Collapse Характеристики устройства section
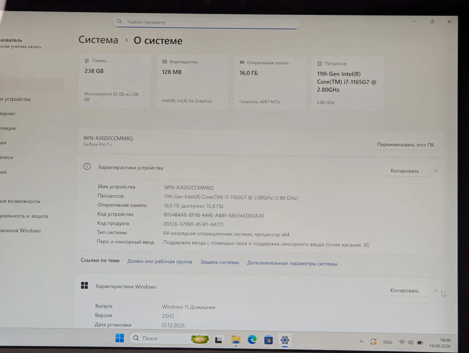This screenshot has width=469, height=353. coord(436,171)
